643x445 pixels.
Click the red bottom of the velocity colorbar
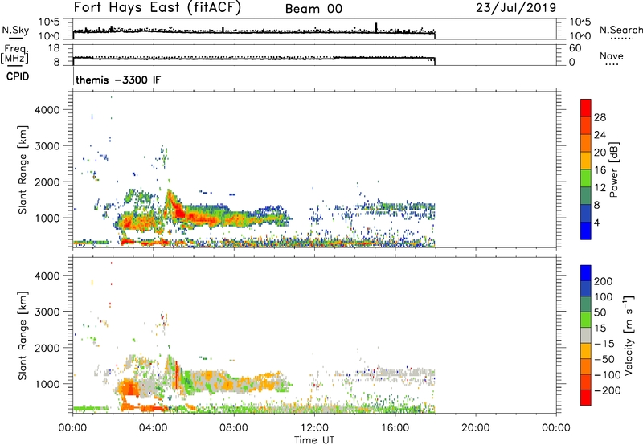586,398
